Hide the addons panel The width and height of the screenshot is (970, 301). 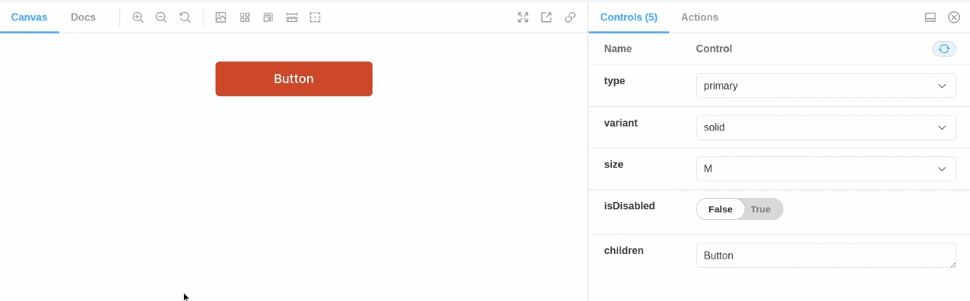click(954, 17)
